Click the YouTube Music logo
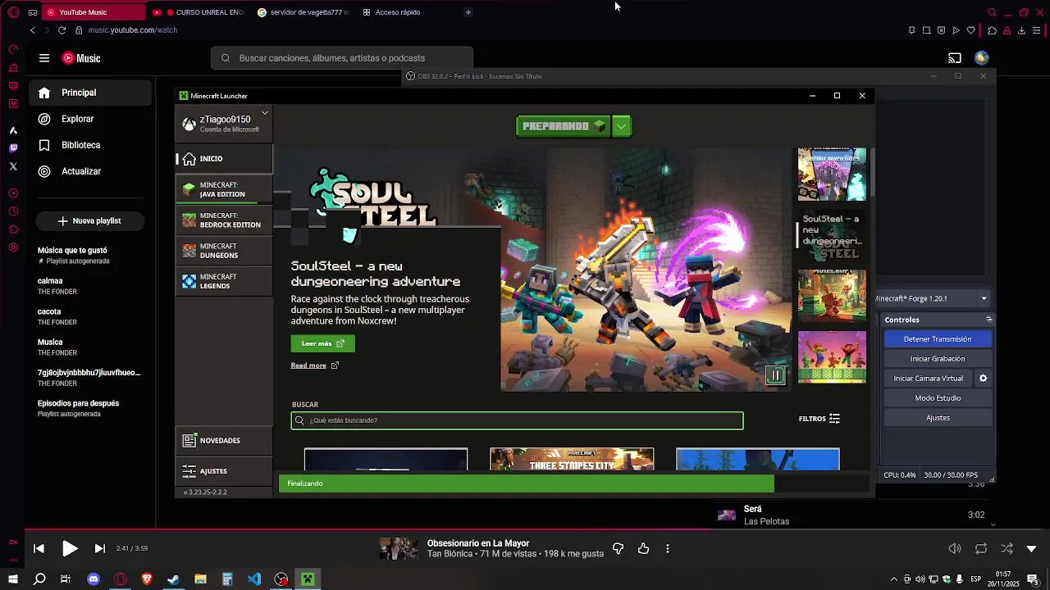The height and width of the screenshot is (590, 1050). [x=81, y=58]
